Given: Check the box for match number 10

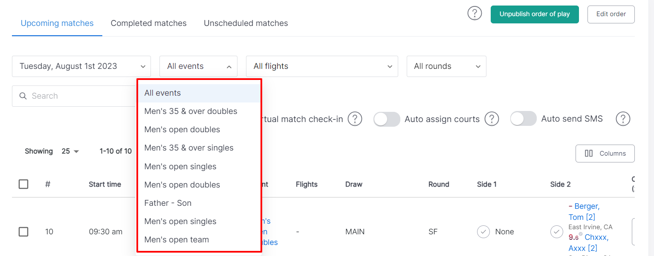Looking at the screenshot, I should tap(23, 232).
